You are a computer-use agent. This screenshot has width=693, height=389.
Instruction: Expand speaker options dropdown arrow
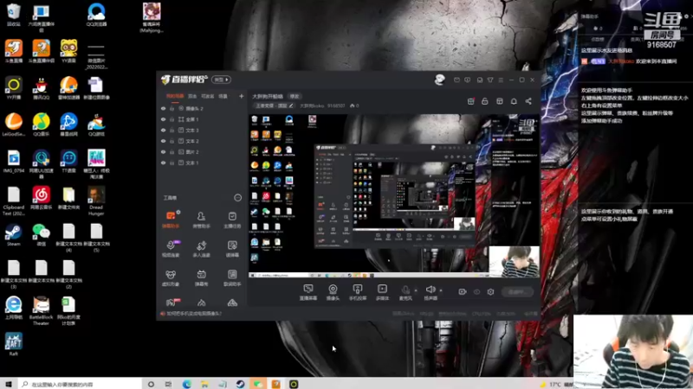point(441,290)
